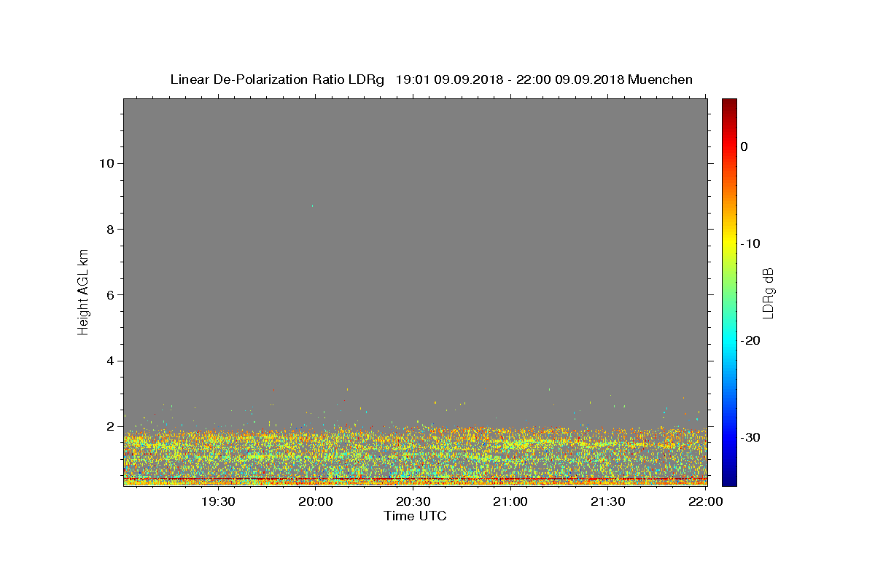Click the 21:00 time tick label

tap(510, 501)
